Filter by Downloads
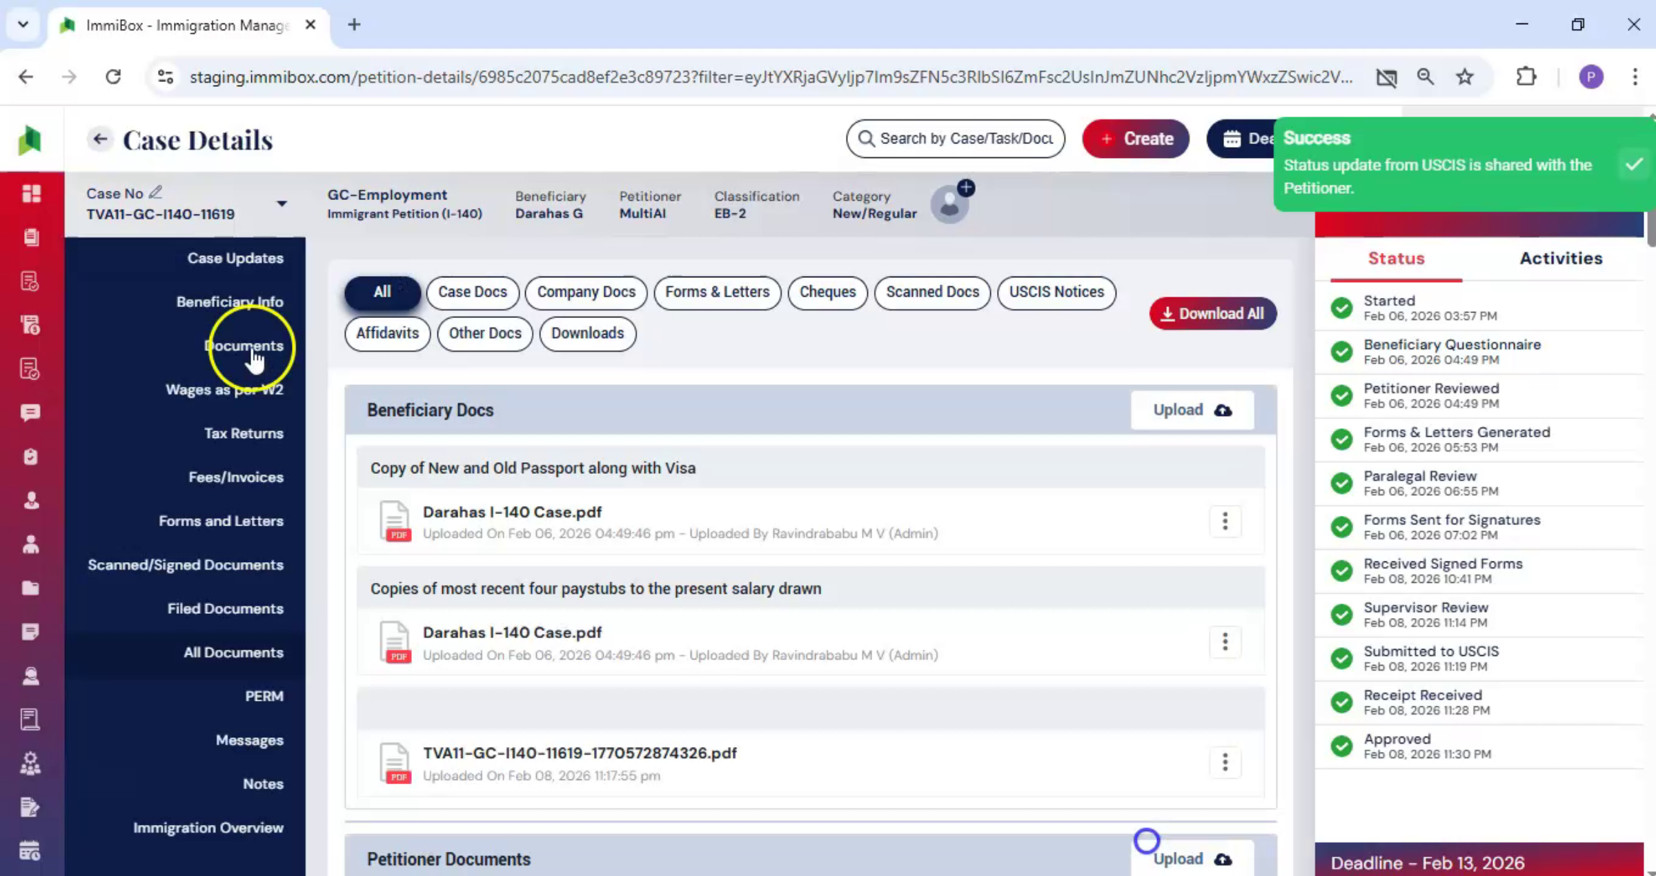 [587, 334]
